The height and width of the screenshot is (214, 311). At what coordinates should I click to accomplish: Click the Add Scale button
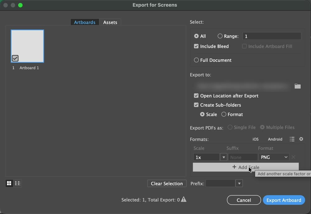click(246, 167)
